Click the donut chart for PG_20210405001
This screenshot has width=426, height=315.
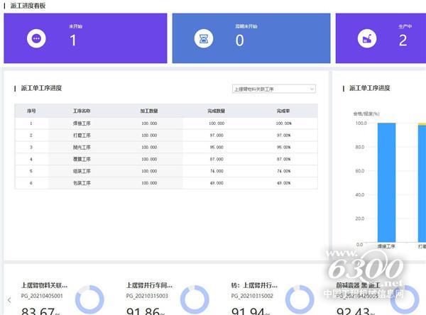coord(89,299)
